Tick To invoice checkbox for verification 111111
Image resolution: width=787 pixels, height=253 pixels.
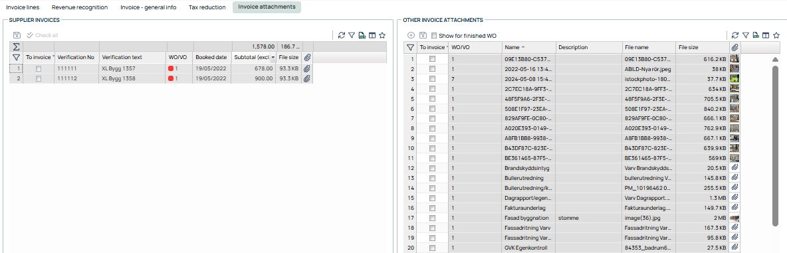(39, 68)
